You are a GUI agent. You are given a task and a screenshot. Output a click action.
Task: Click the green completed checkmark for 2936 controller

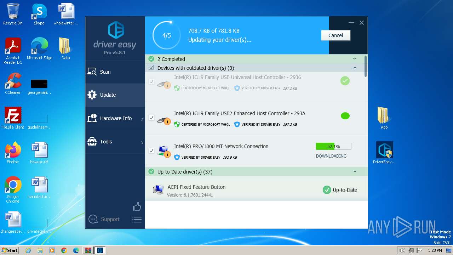pos(345,81)
